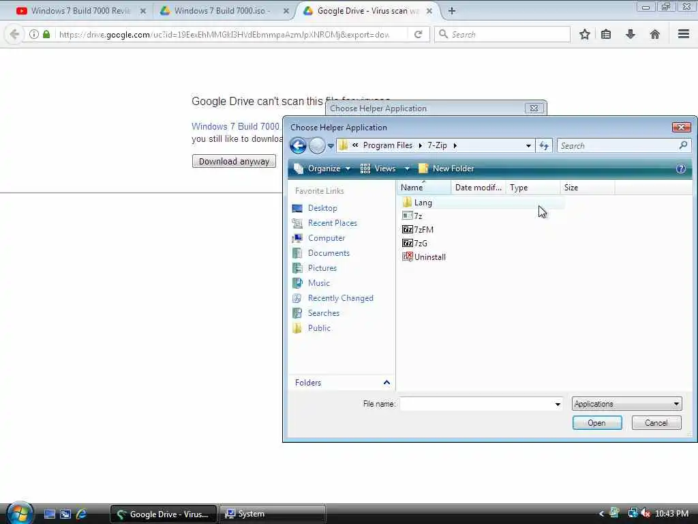Click the New Folder toolbar button
698x524 pixels.
pyautogui.click(x=446, y=169)
